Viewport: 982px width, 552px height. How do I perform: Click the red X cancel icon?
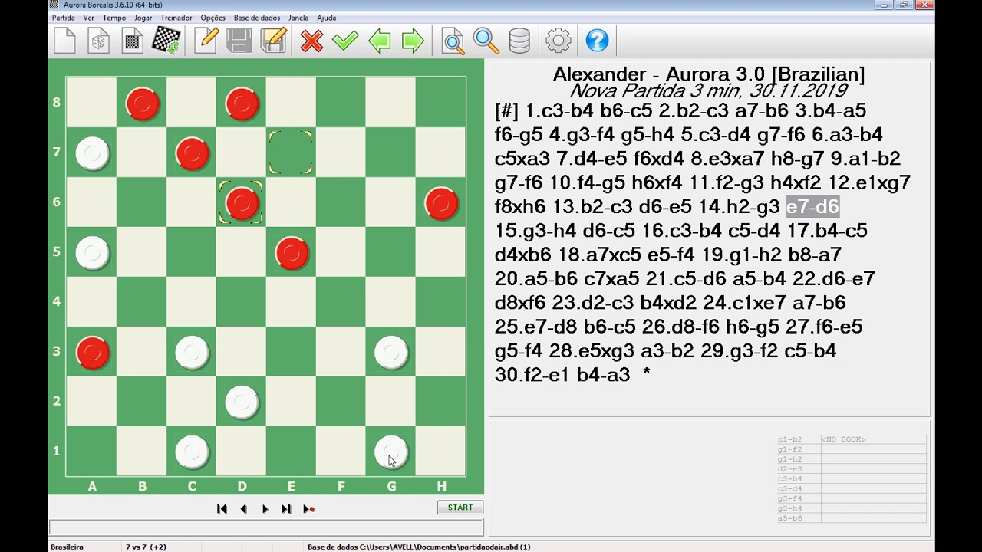tap(311, 41)
